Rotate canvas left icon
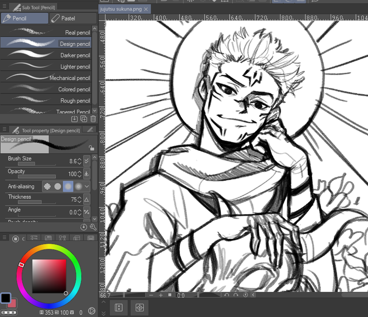 (x=226, y=295)
